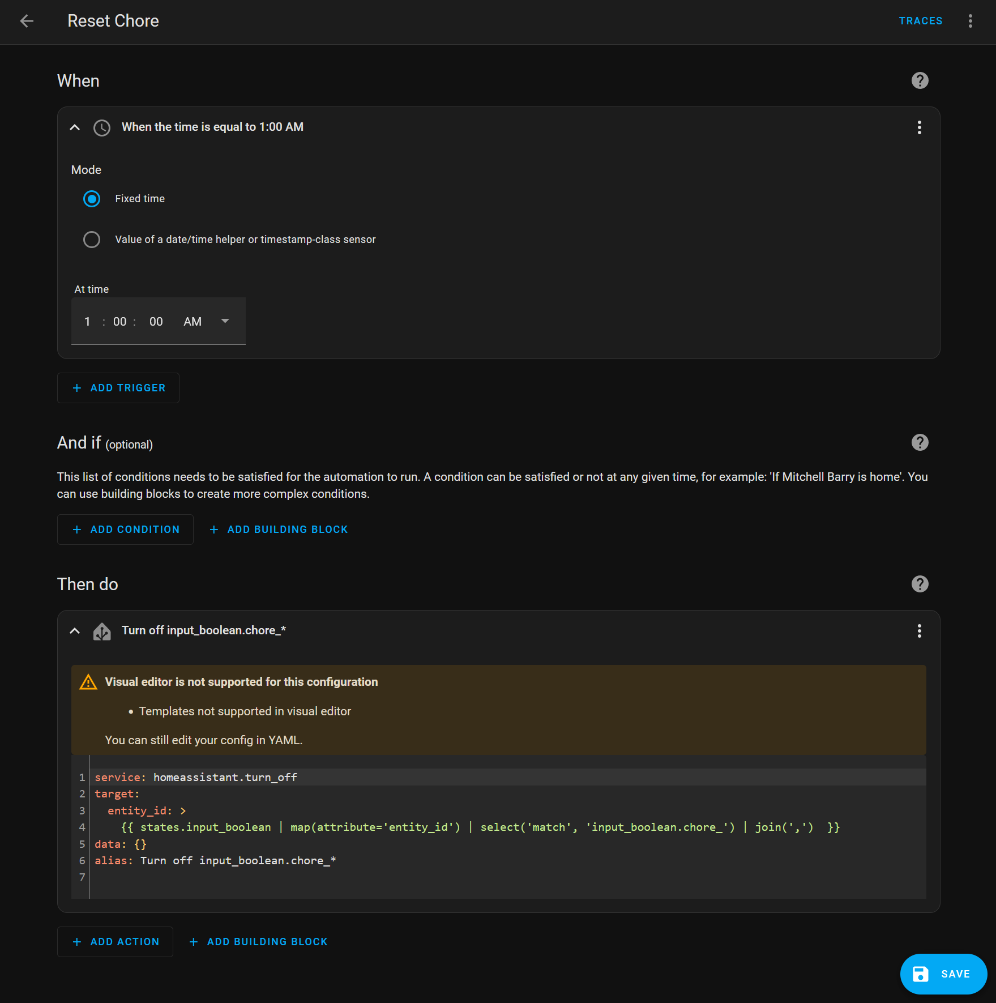The width and height of the screenshot is (996, 1003).
Task: Click the warning triangle in the YAML notice
Action: click(88, 682)
